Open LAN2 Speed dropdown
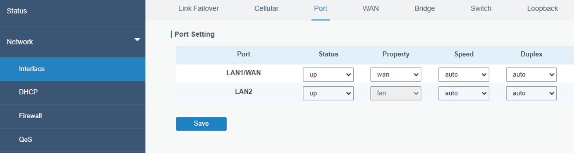574x153 pixels. [x=464, y=93]
